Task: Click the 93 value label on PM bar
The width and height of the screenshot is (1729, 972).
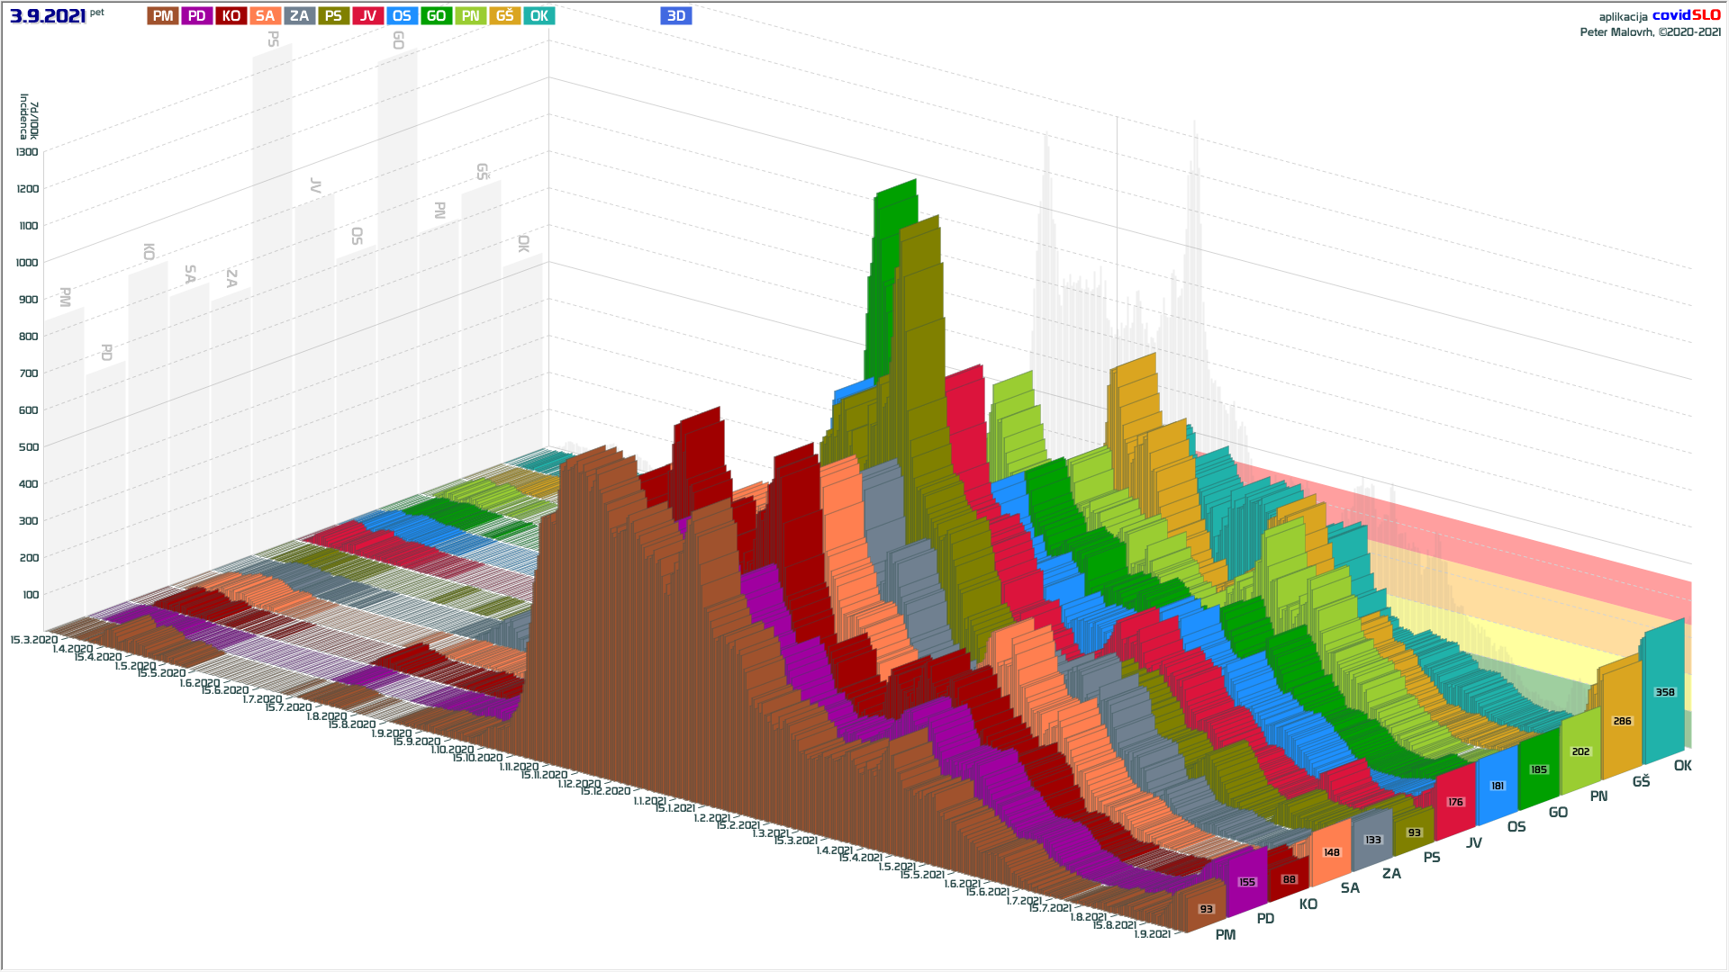Action: point(1206,909)
